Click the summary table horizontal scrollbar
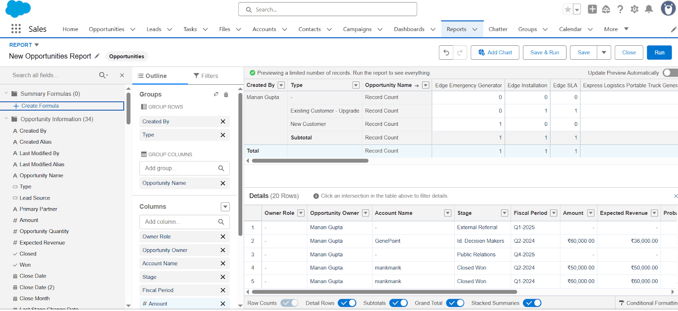The width and height of the screenshot is (678, 311). pos(310,161)
